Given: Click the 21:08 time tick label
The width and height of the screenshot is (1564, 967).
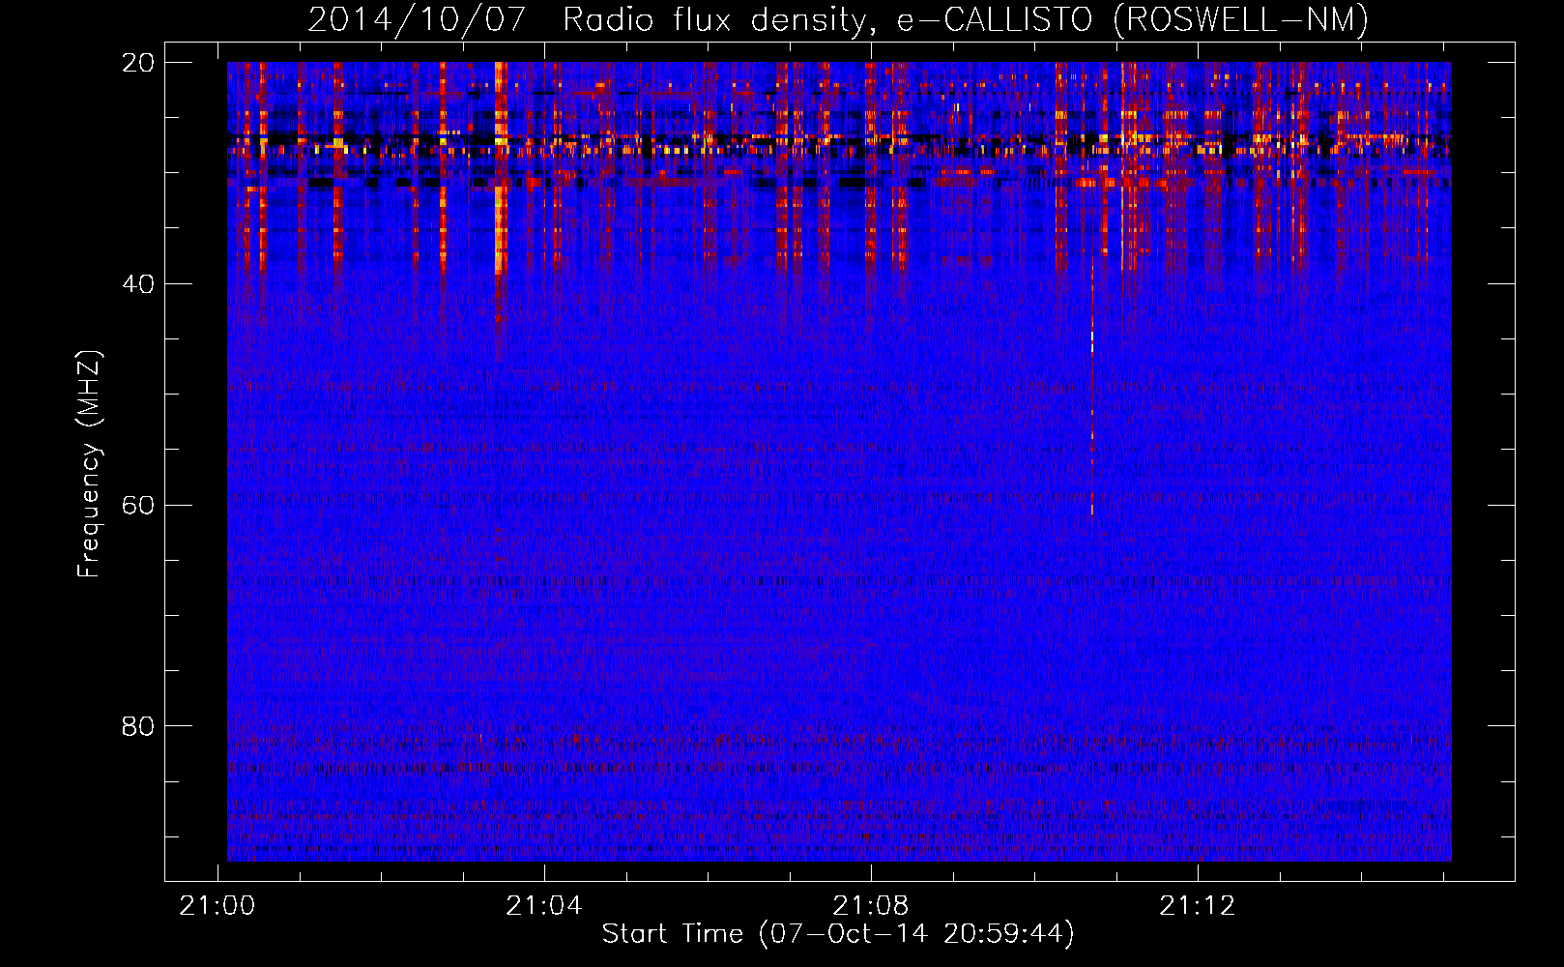Looking at the screenshot, I should coord(871,905).
